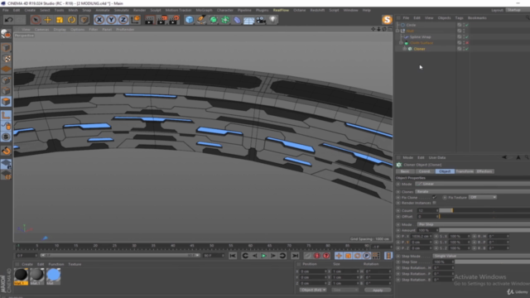530x298 pixels.
Task: Click Make Editable icon in left sidebar
Action: [6, 33]
